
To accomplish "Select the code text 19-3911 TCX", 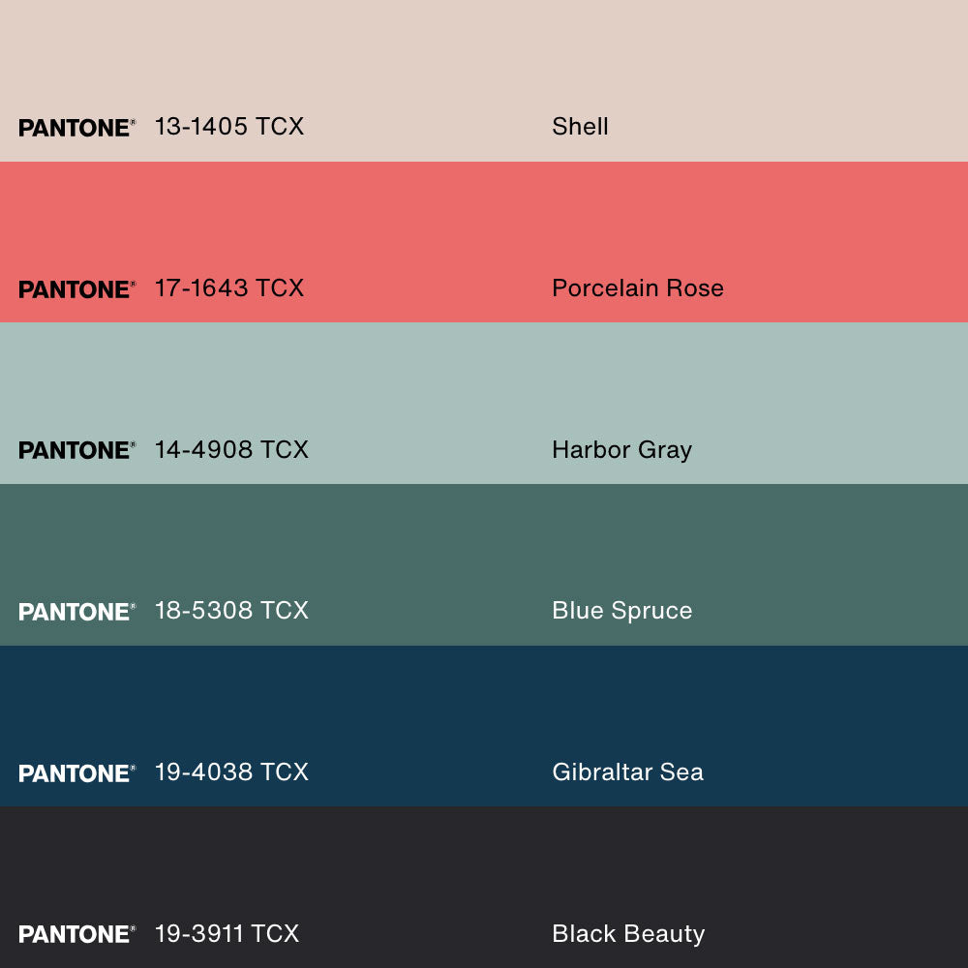I will (227, 933).
